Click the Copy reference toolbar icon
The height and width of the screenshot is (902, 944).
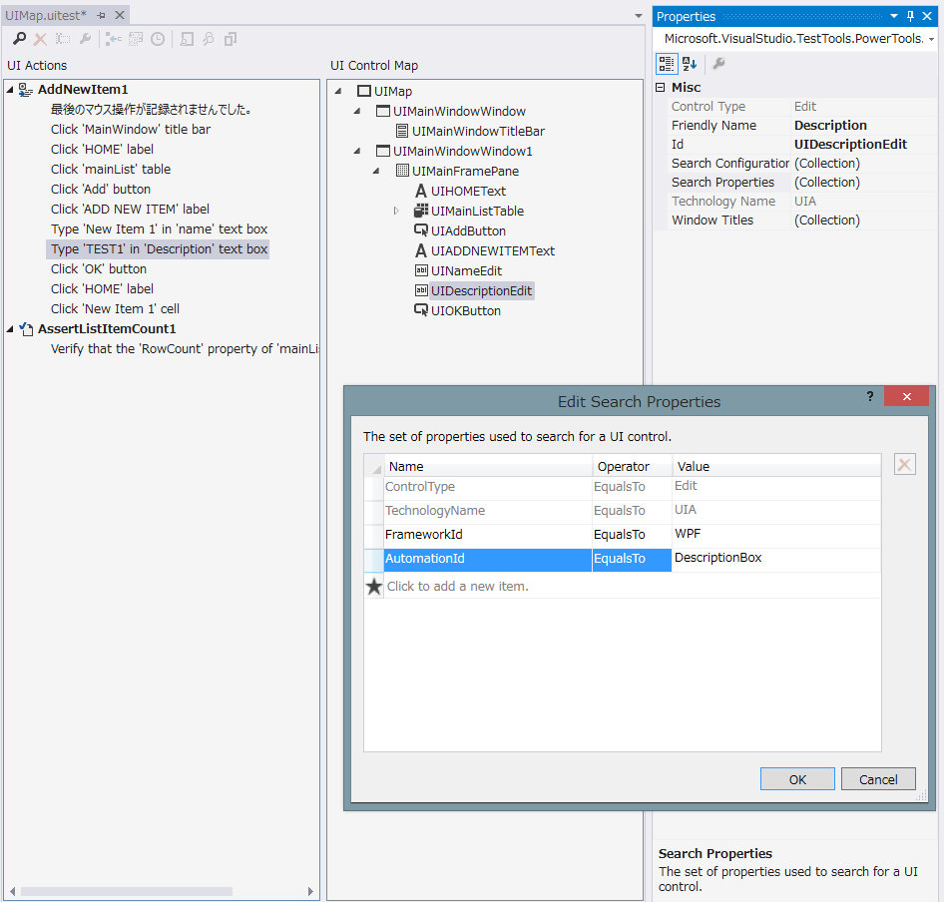230,39
